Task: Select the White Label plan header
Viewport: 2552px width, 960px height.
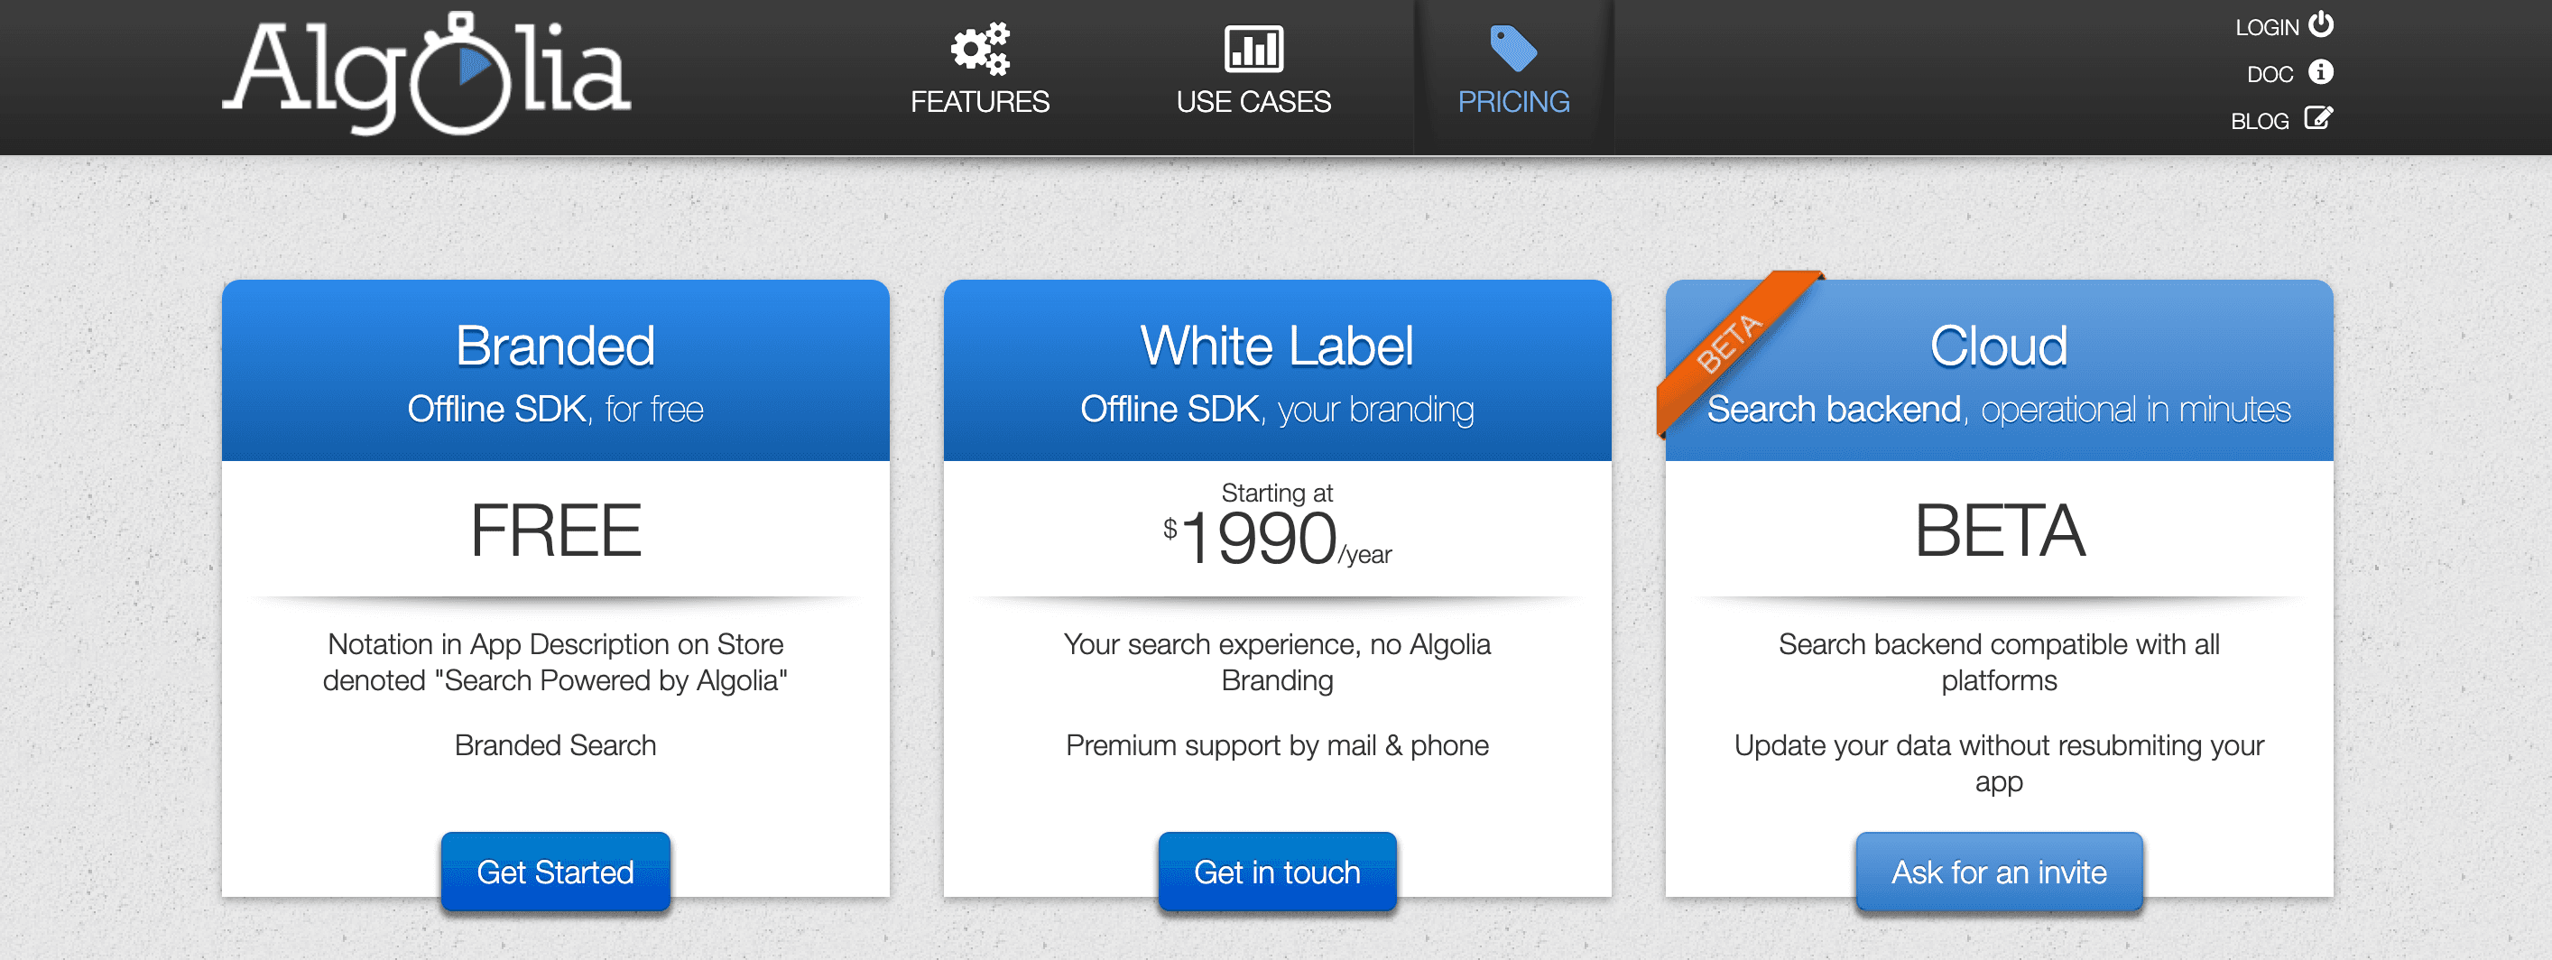Action: pyautogui.click(x=1277, y=346)
